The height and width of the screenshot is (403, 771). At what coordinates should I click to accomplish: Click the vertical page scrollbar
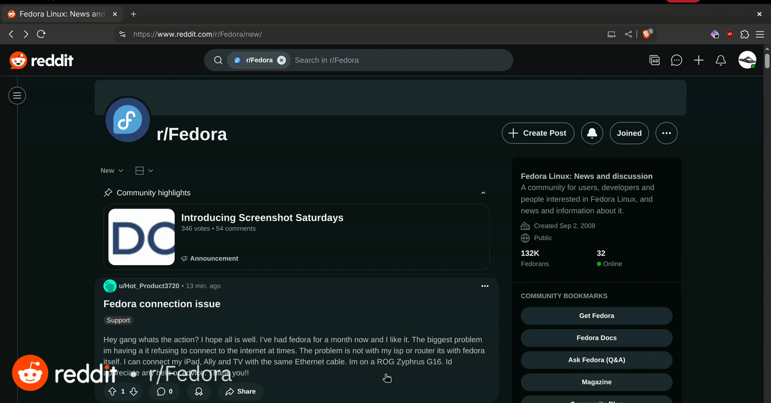pyautogui.click(x=767, y=61)
